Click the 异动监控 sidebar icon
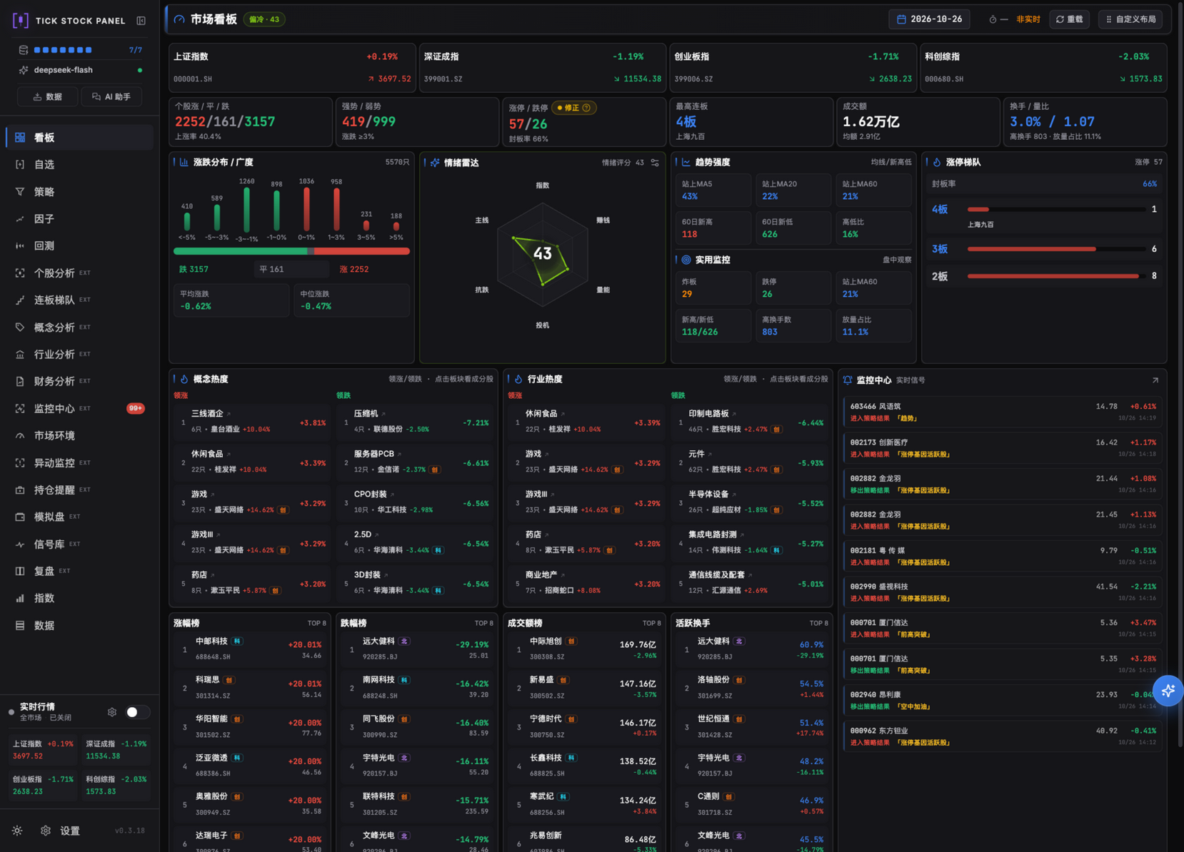The width and height of the screenshot is (1184, 852). click(x=20, y=462)
